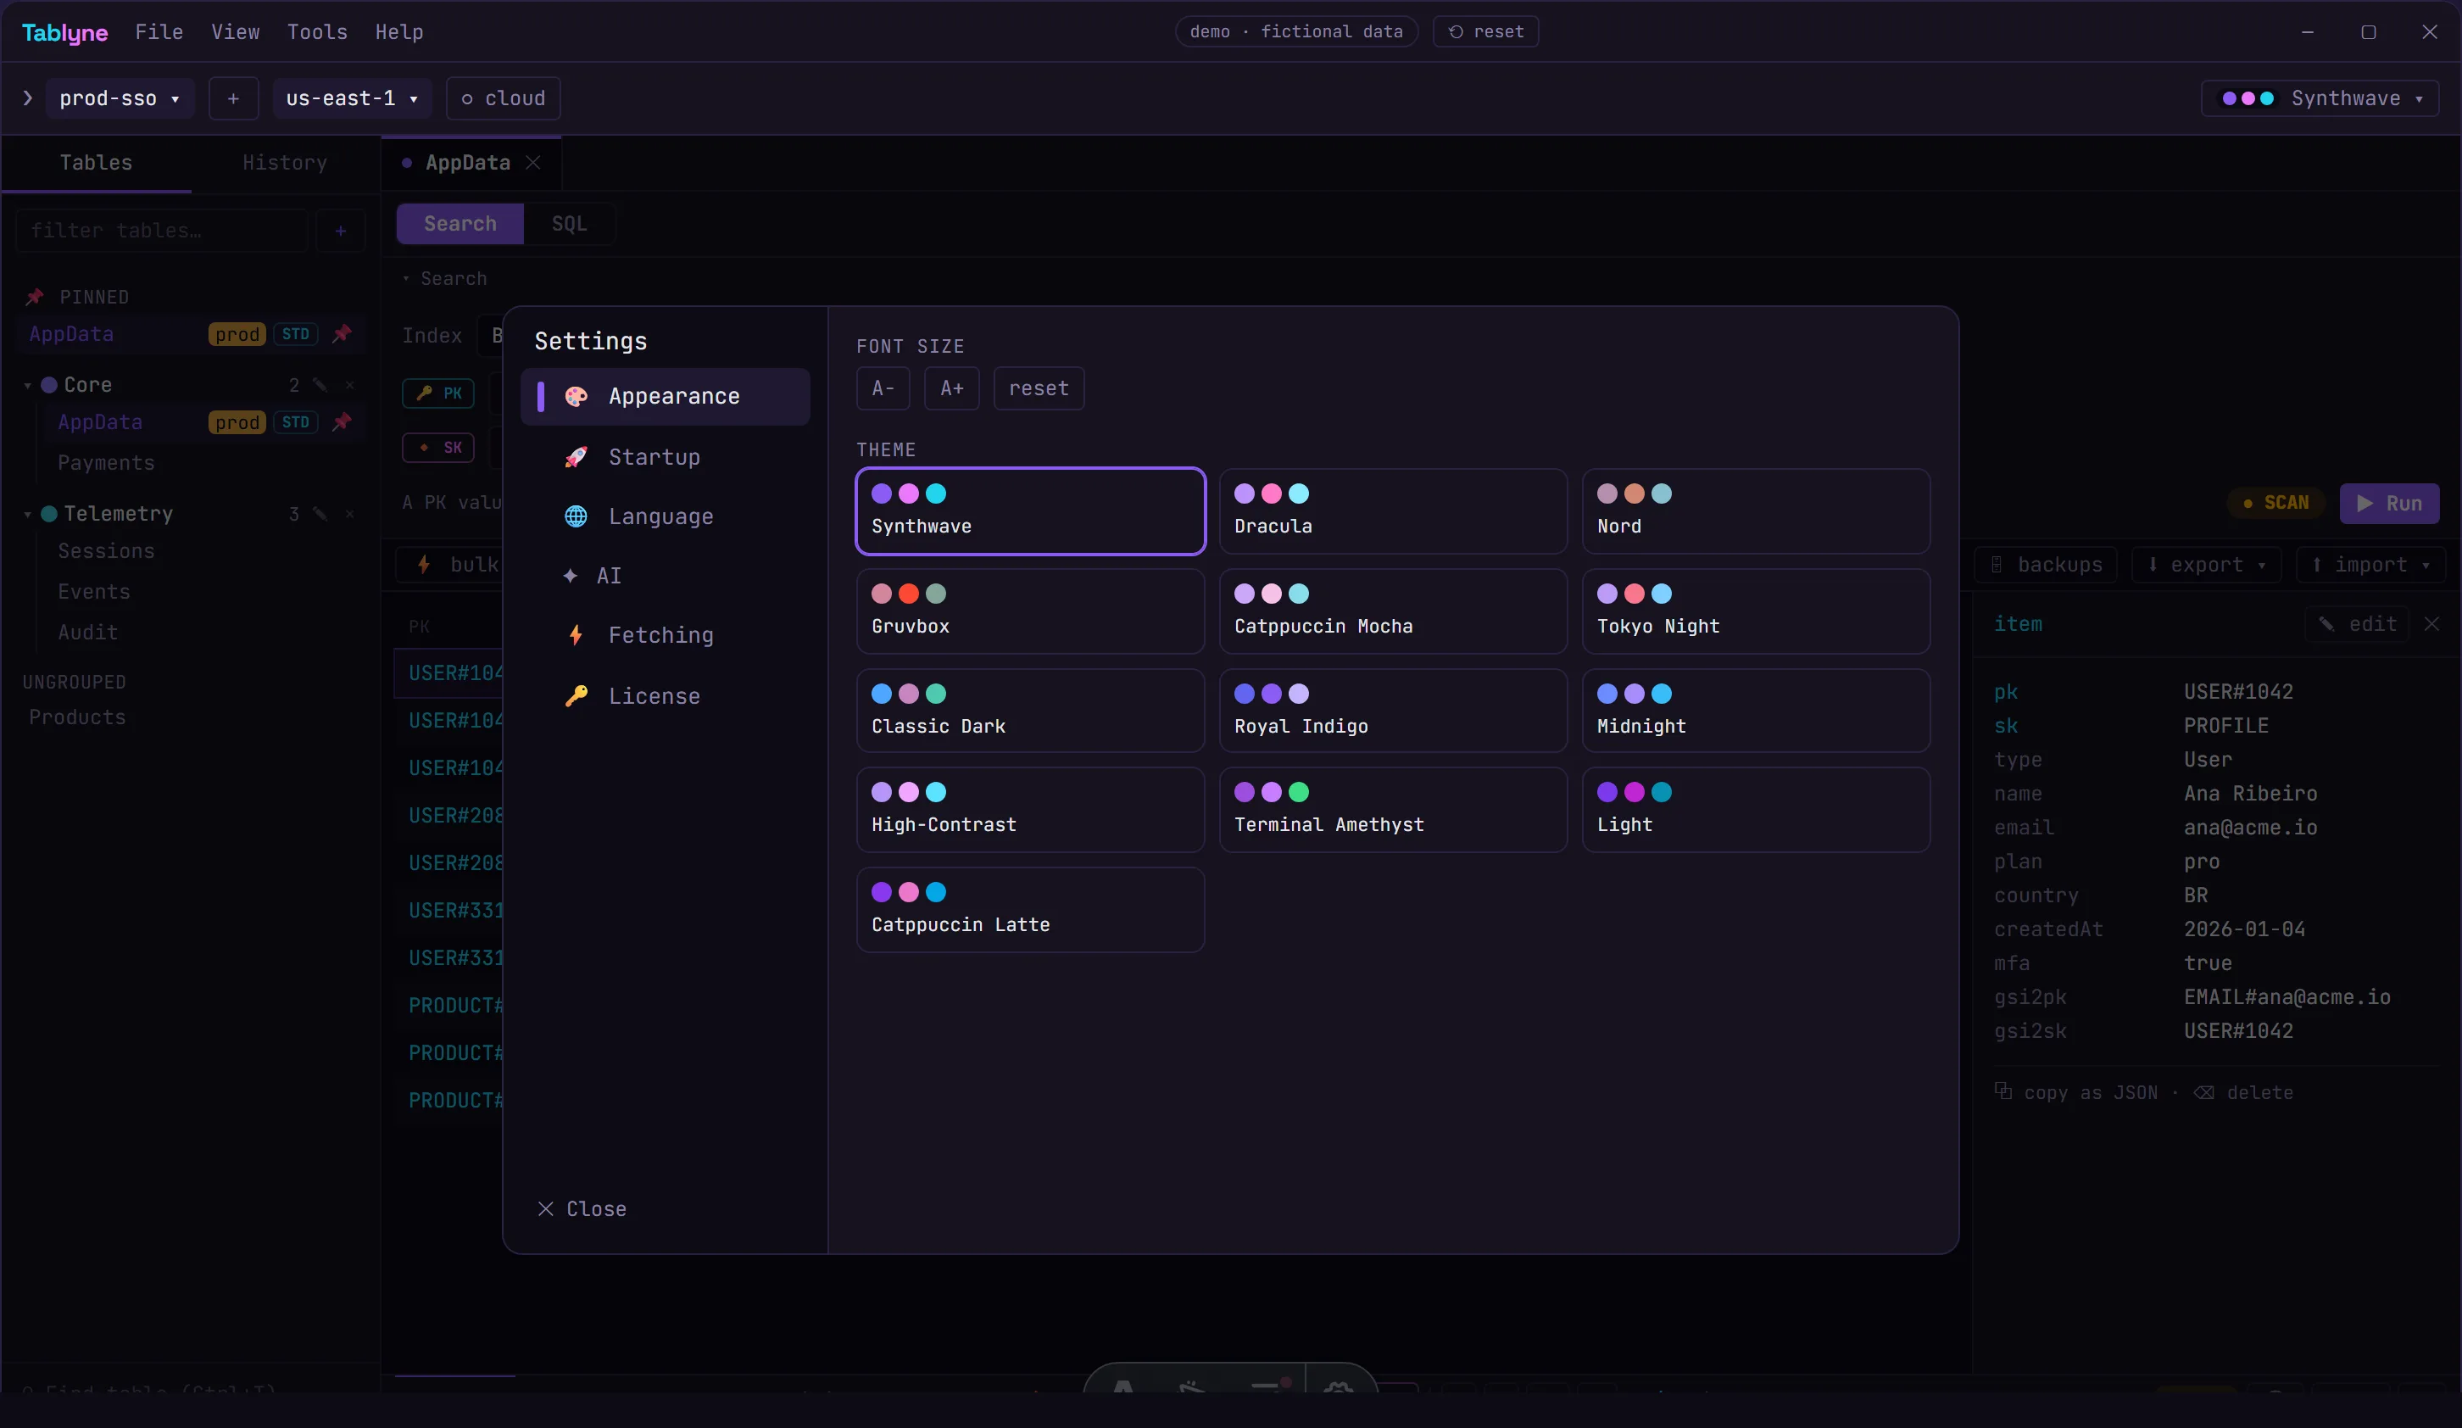The height and width of the screenshot is (1428, 2462).
Task: Open AI settings via sparkle icon
Action: click(x=571, y=576)
